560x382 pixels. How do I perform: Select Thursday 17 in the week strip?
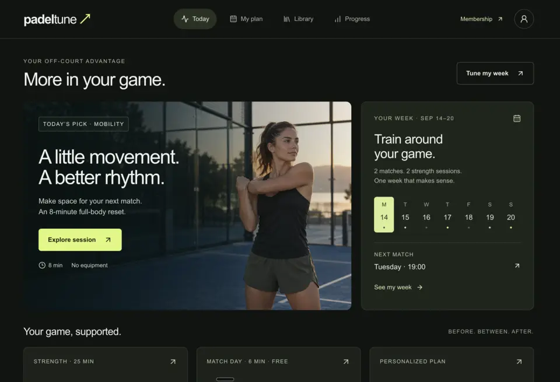[447, 215]
